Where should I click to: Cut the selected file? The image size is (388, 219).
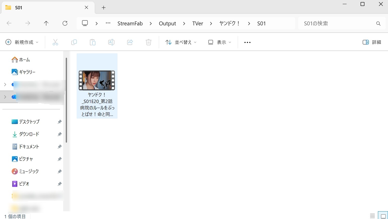click(55, 42)
